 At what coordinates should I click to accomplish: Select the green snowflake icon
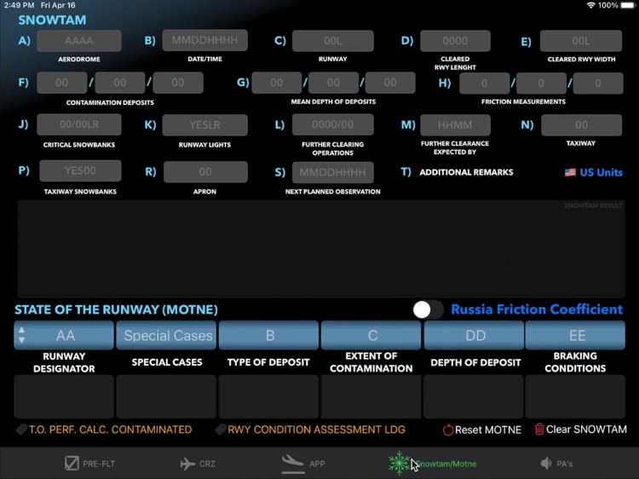[399, 463]
